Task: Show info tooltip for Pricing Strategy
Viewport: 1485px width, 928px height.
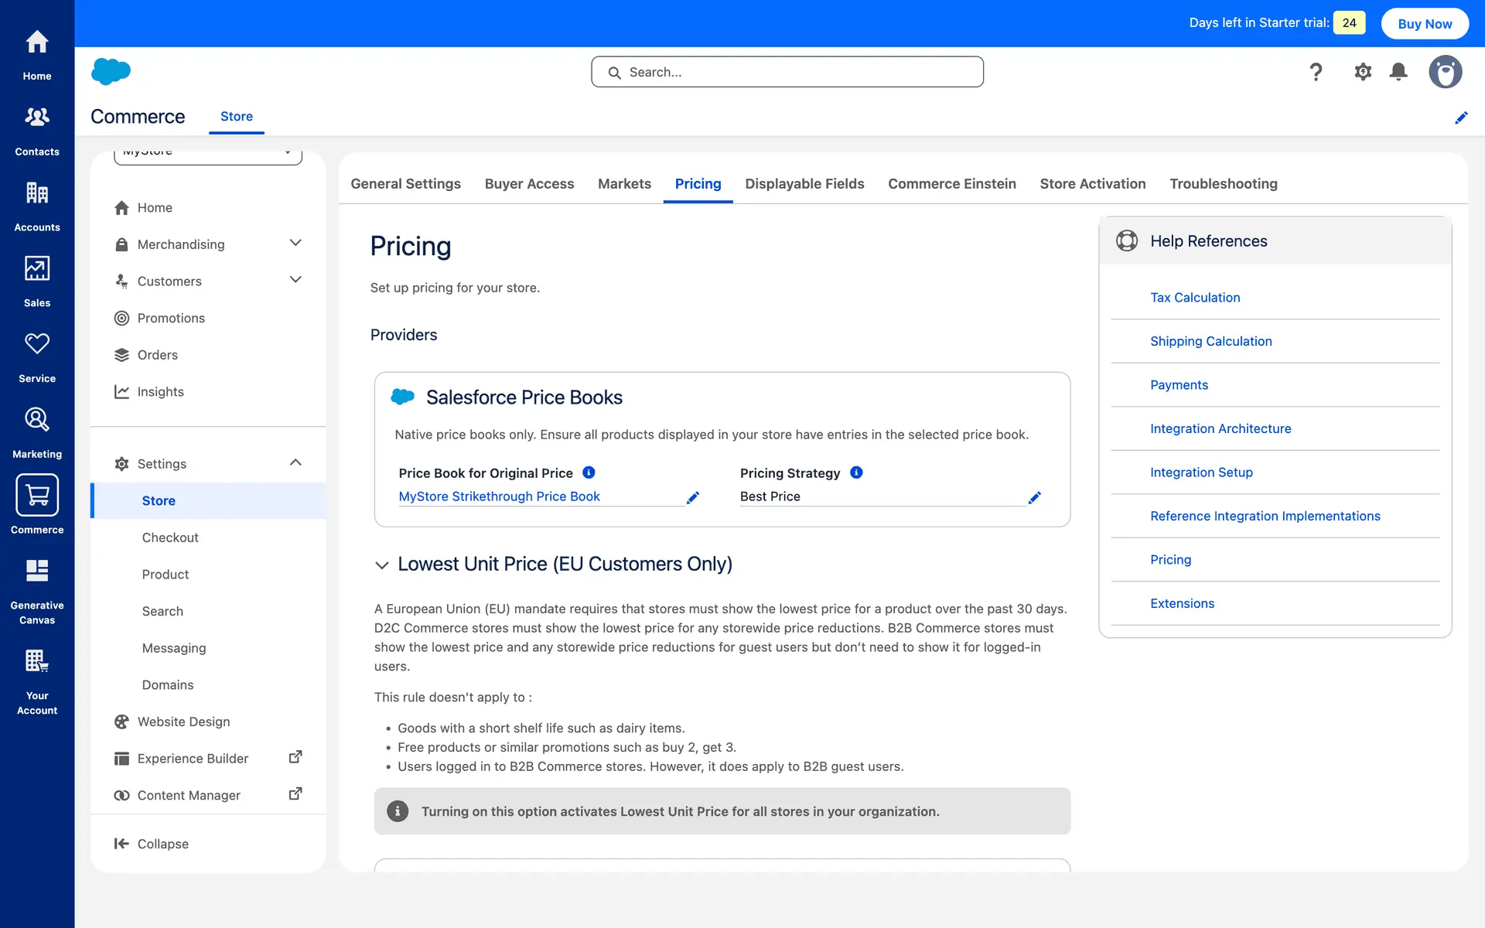Action: tap(856, 473)
